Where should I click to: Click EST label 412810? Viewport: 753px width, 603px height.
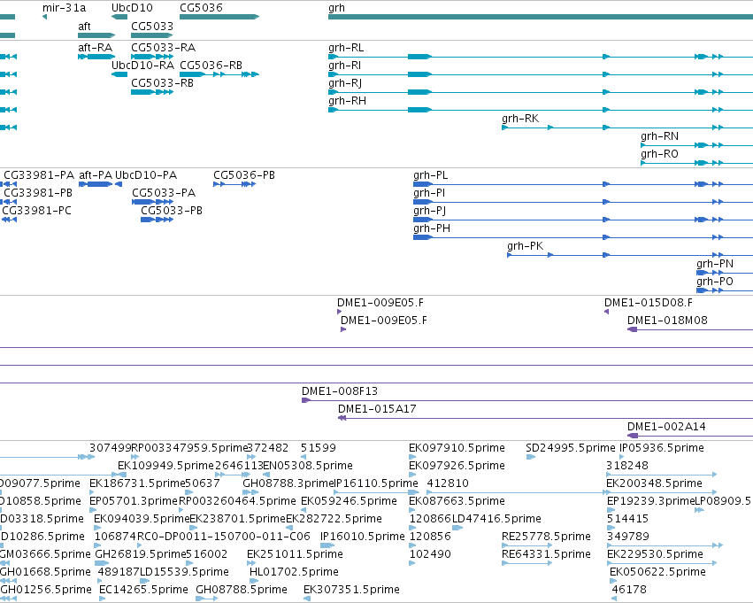pyautogui.click(x=448, y=483)
